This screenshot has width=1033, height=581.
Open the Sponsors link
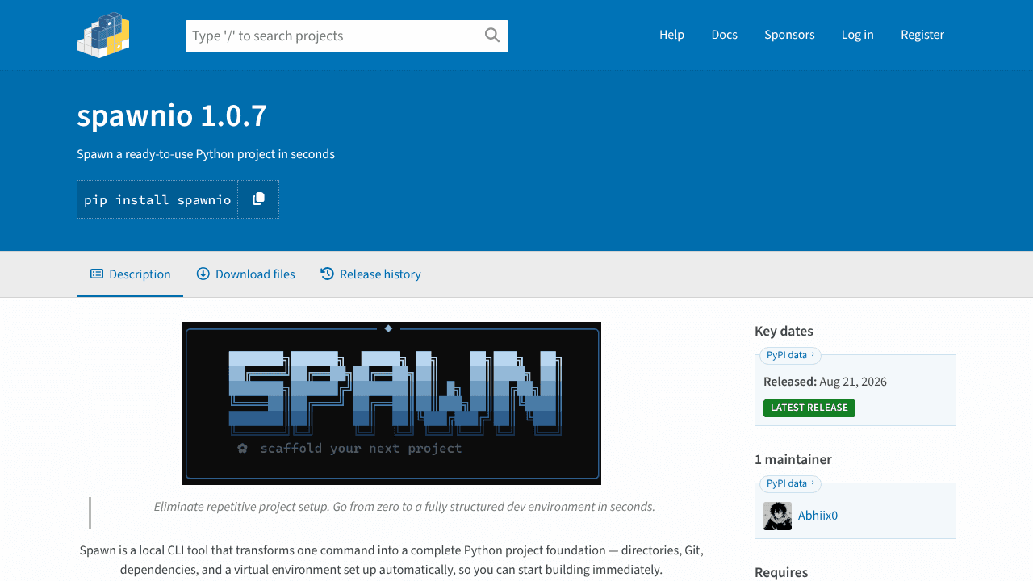pyautogui.click(x=789, y=35)
